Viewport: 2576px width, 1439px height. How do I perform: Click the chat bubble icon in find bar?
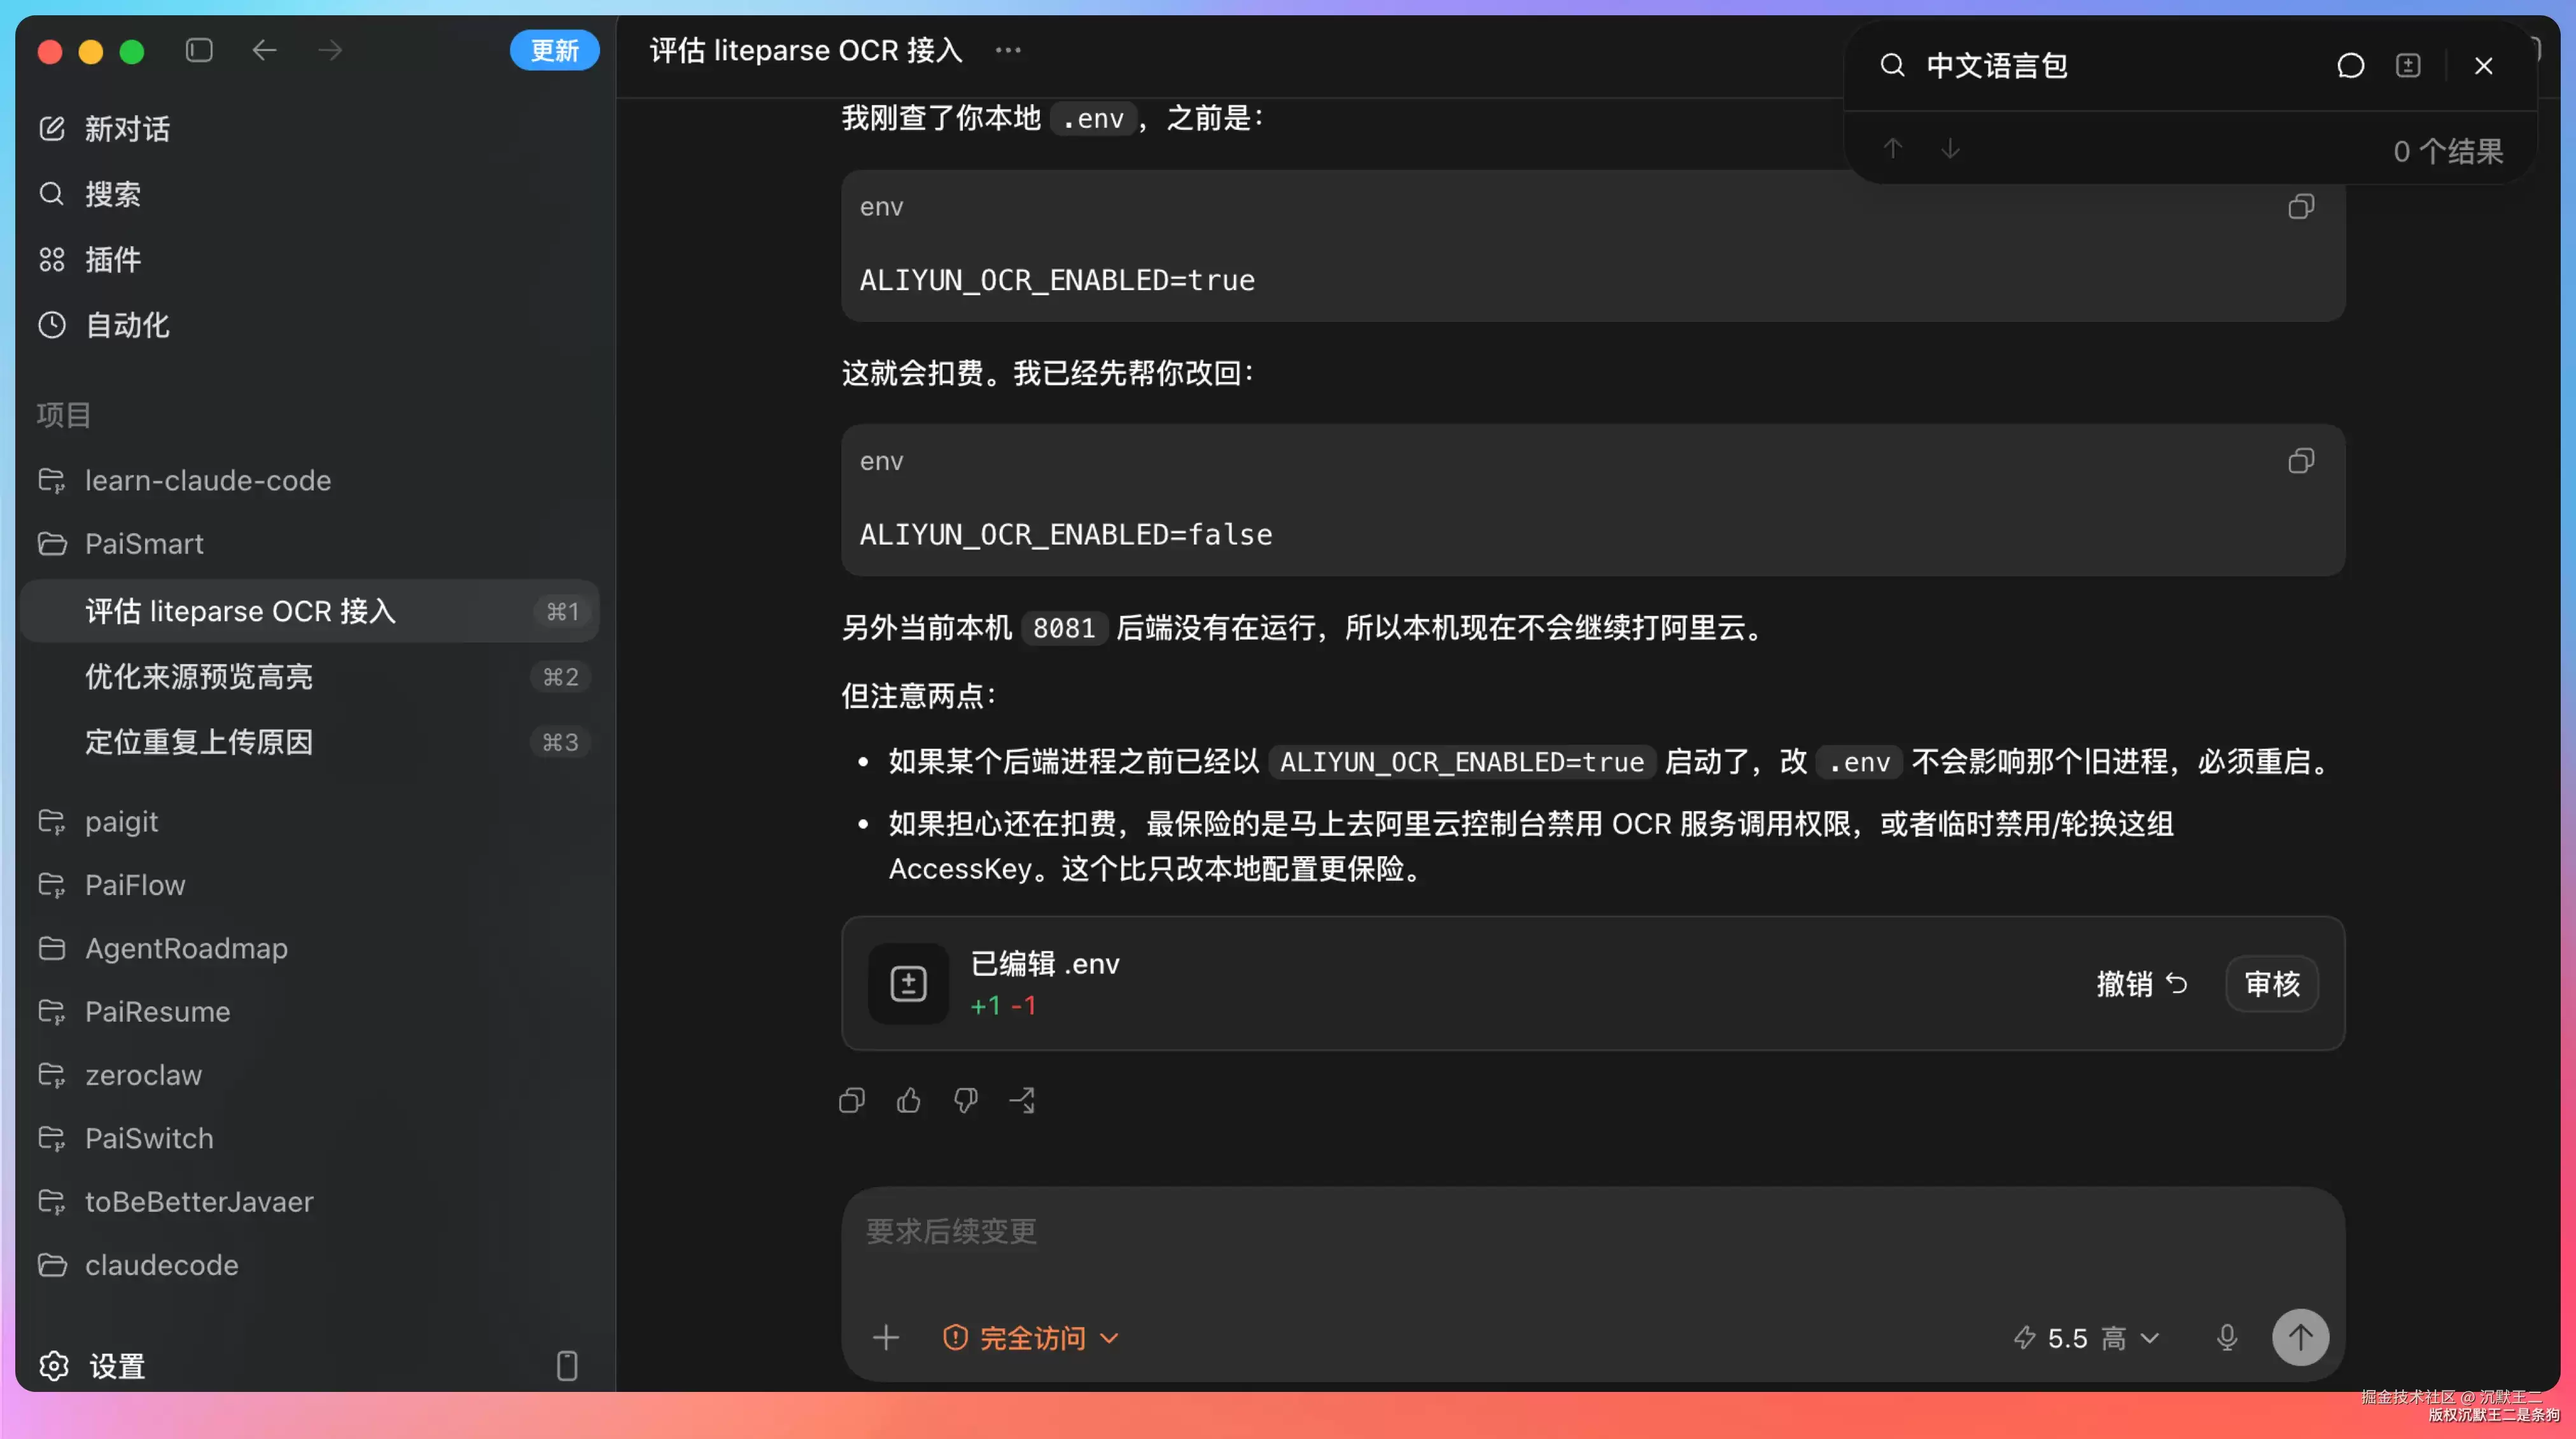click(2350, 66)
